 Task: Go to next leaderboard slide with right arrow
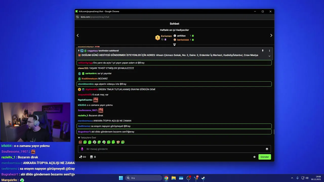coord(271,35)
